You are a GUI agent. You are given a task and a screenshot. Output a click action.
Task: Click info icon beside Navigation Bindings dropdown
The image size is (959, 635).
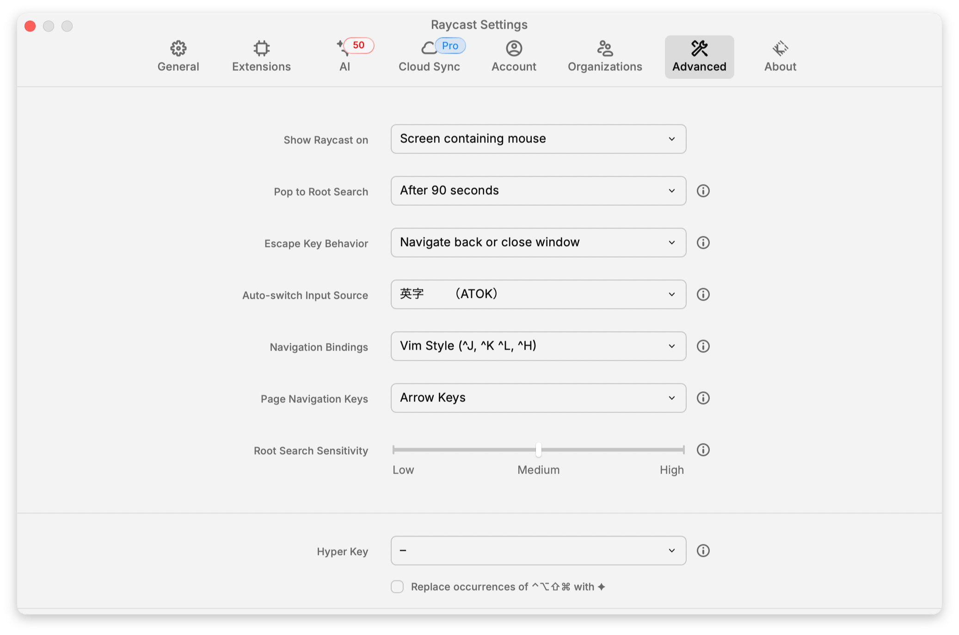tap(703, 346)
